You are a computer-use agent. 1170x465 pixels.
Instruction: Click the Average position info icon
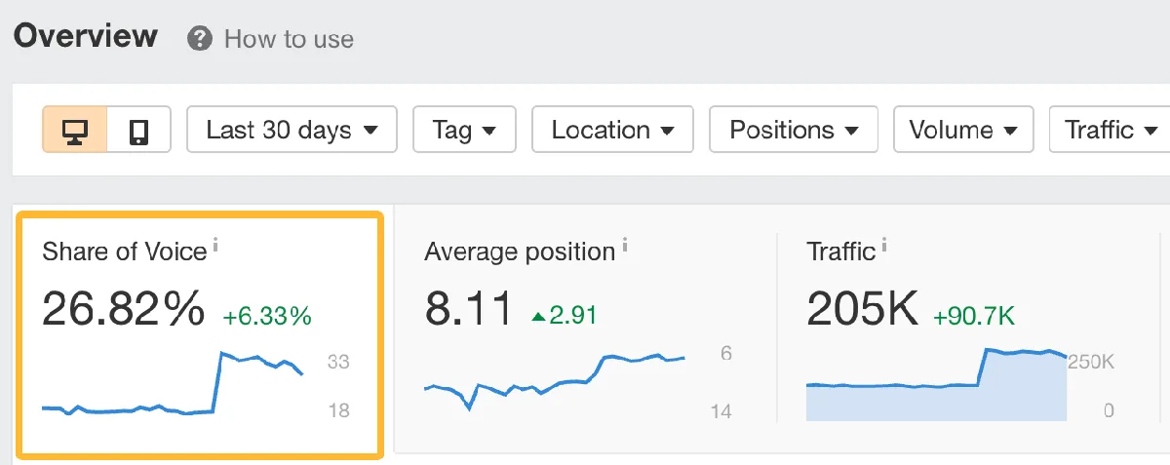tap(624, 245)
